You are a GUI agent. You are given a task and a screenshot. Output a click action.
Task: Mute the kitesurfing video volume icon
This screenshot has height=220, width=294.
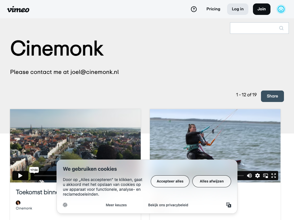point(249,176)
